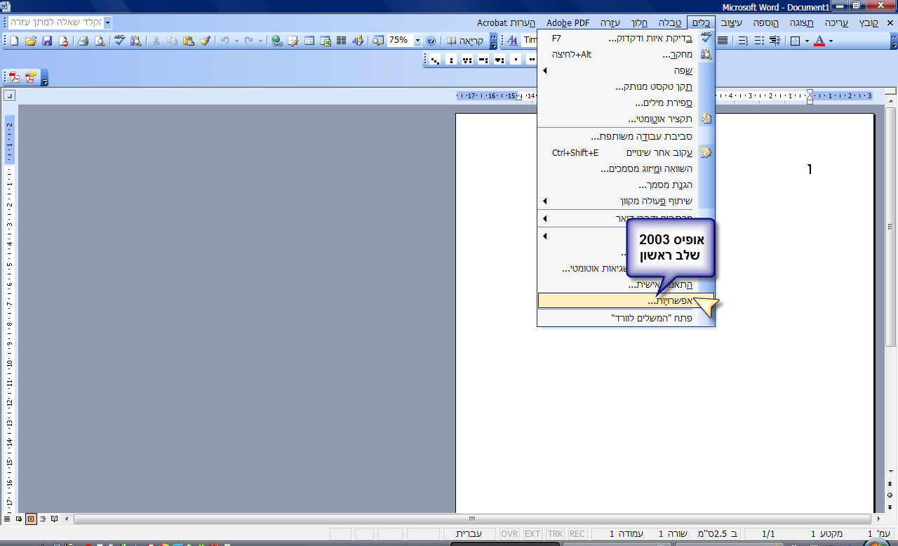Insert a hyperlink using the globe icon
The width and height of the screenshot is (898, 546).
coord(276,41)
